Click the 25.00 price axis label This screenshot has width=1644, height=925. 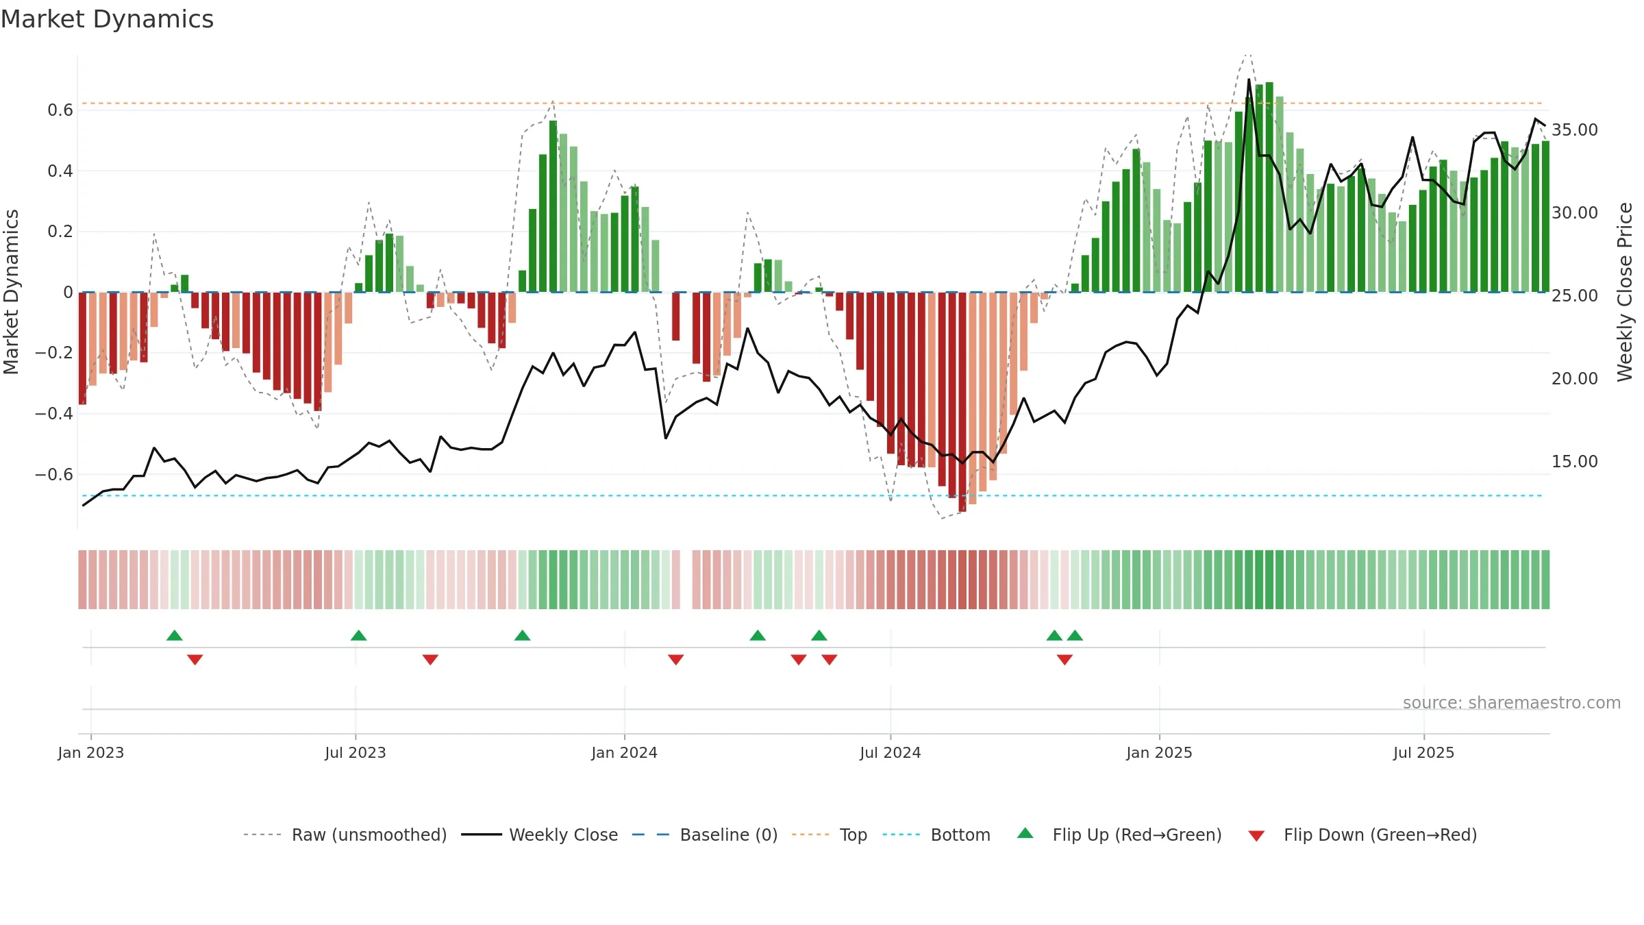click(1575, 295)
